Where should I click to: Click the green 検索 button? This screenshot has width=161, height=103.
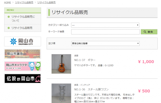coord(149,32)
